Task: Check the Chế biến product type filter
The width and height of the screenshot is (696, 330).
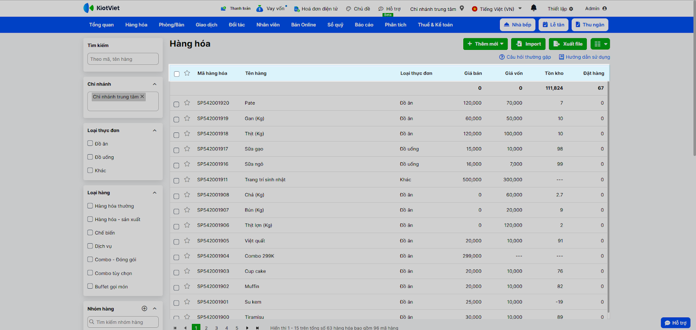Action: (x=90, y=232)
